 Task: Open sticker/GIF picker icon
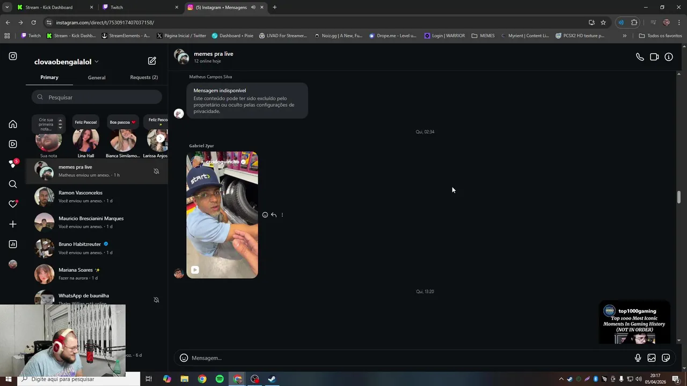click(666, 358)
